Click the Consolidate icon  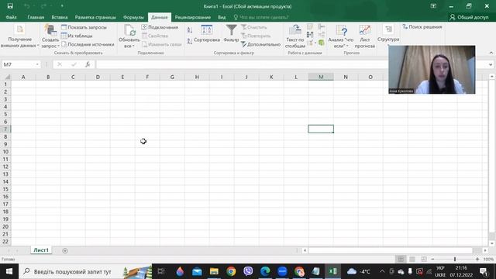coord(322,27)
